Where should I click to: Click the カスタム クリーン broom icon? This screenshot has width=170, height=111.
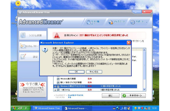[x=23, y=46]
